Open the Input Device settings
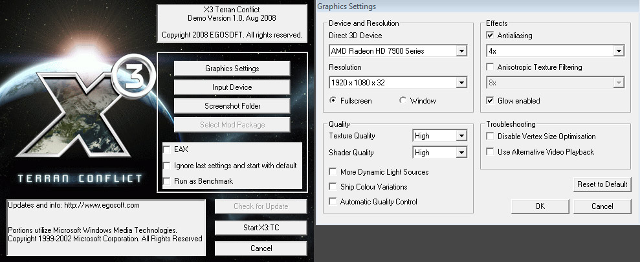 (x=232, y=87)
